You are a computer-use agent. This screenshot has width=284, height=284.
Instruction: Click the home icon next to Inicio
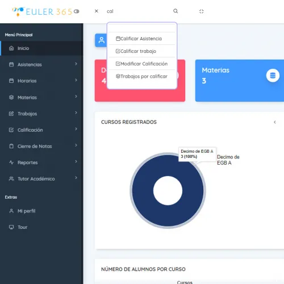(x=11, y=48)
